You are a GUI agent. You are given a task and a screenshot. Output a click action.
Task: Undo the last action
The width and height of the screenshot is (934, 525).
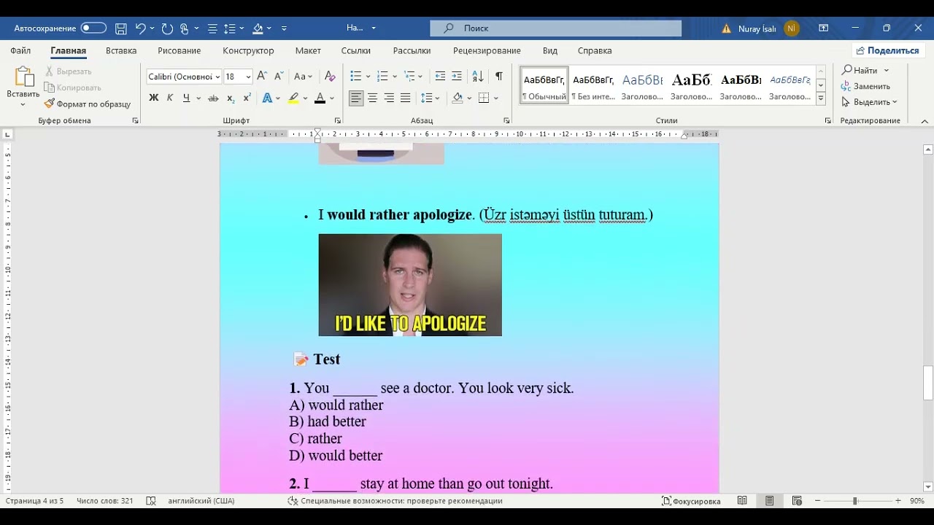[141, 28]
